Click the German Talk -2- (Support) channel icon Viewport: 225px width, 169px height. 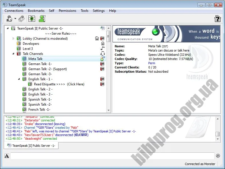pyautogui.click(x=24, y=69)
